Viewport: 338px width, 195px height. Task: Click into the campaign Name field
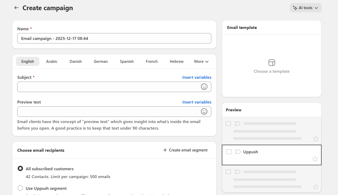(x=114, y=38)
